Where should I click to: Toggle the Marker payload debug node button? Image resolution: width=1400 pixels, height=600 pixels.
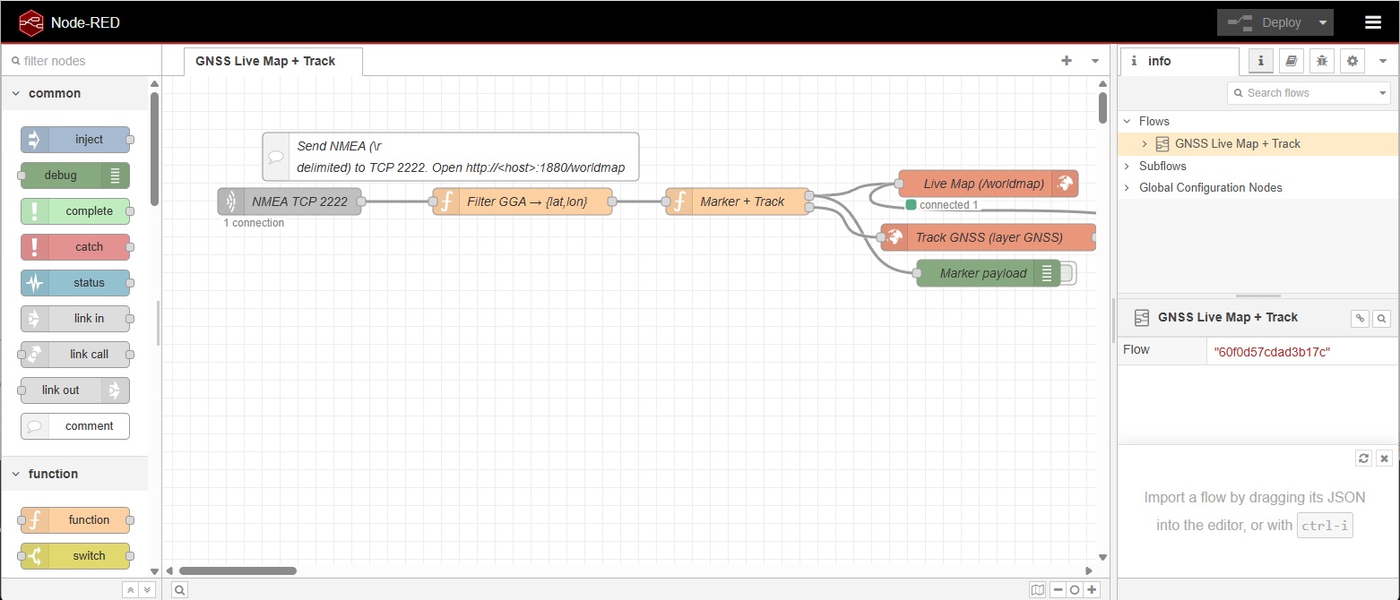(x=1068, y=273)
